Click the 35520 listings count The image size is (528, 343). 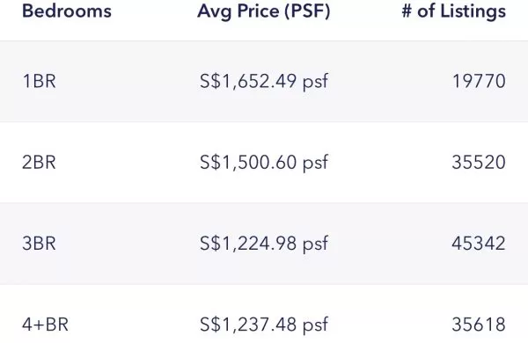click(479, 162)
